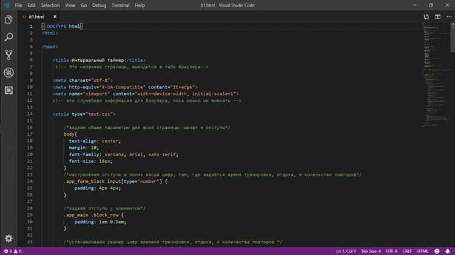
Task: Open the Compare Changes editor action icon
Action: pos(426,17)
